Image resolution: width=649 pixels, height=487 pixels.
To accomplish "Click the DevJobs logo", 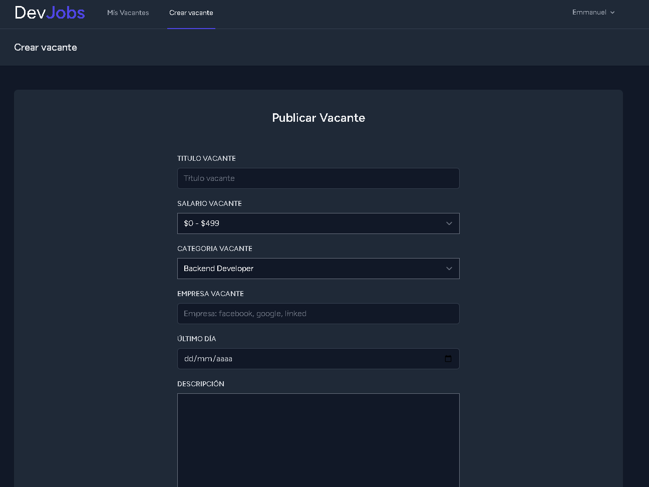I will coord(50,13).
